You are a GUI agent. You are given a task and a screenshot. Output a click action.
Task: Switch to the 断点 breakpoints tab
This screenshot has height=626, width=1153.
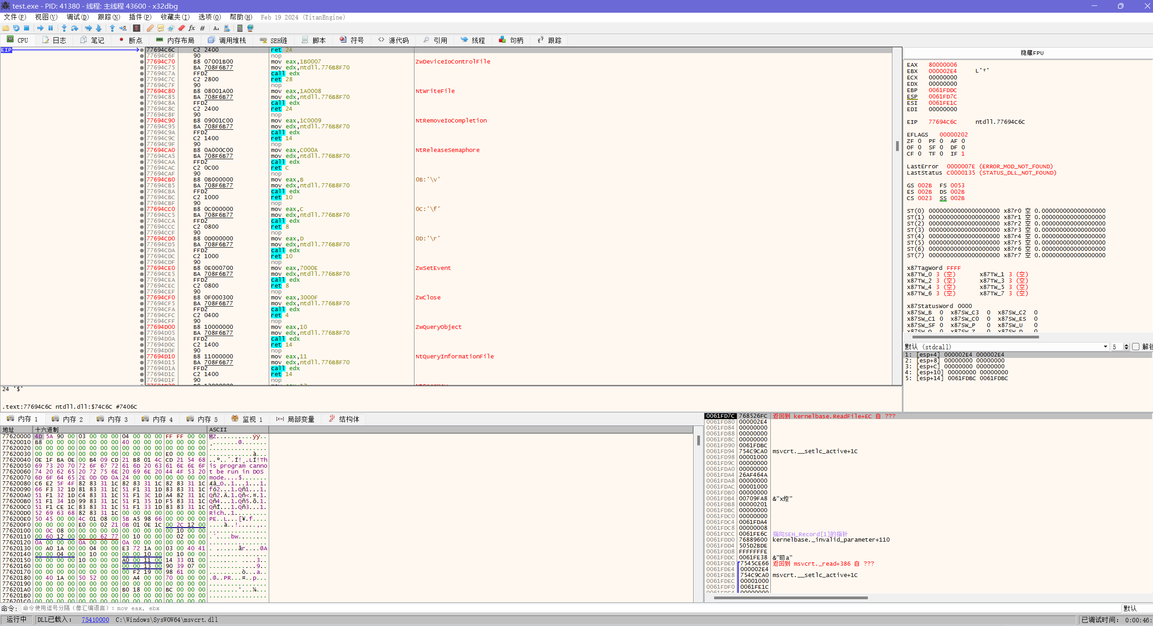[x=131, y=40]
